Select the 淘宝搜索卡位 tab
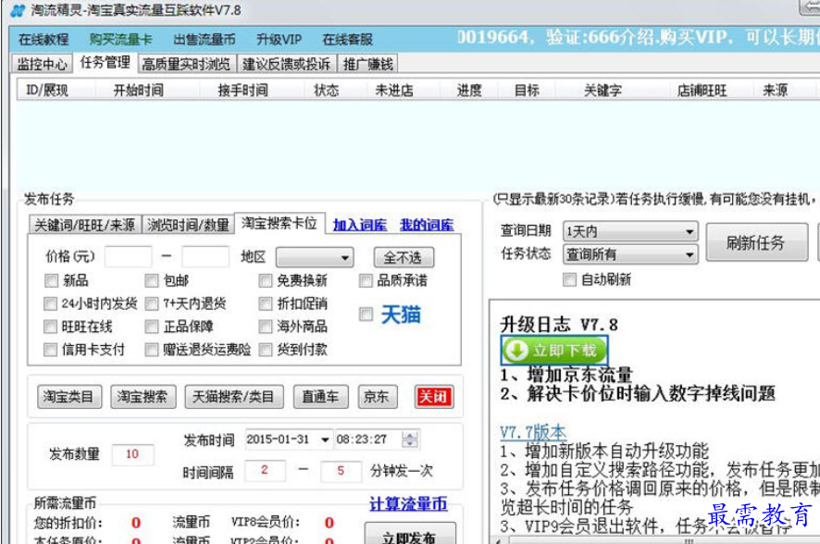This screenshot has width=820, height=544. click(x=280, y=223)
